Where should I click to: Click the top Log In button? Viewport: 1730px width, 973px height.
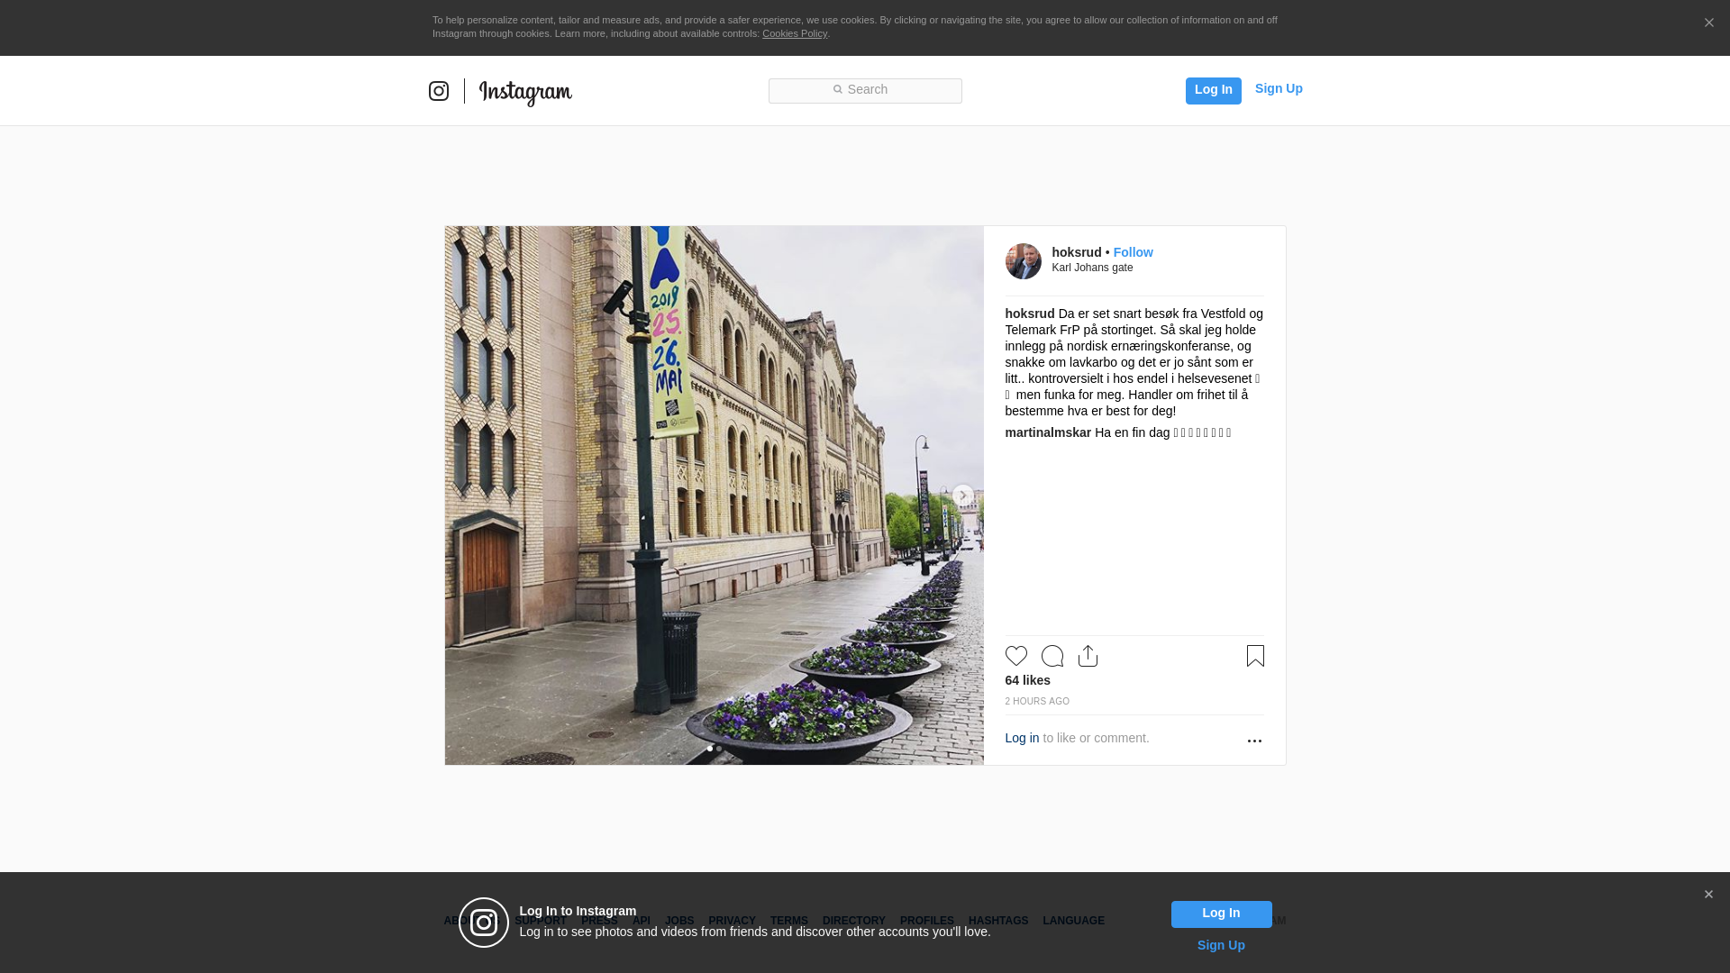(x=1213, y=90)
